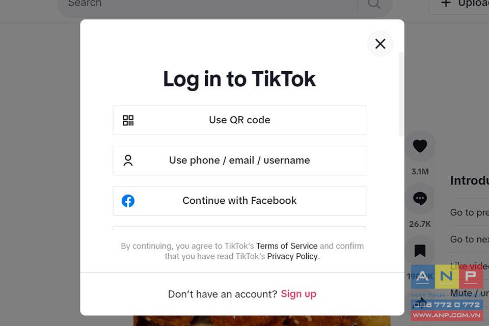Select Use phone / email / username
The image size is (489, 326).
tap(239, 160)
